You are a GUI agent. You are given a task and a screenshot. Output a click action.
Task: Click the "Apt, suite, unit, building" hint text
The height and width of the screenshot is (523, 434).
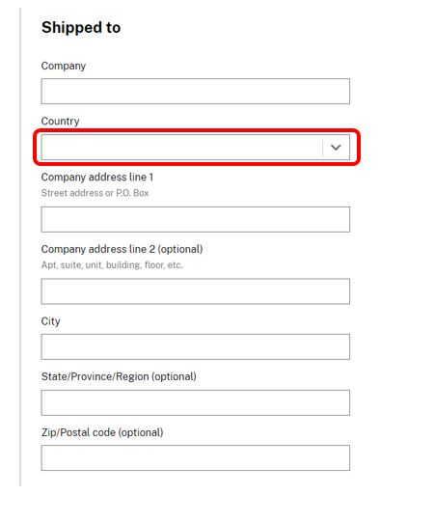click(91, 265)
